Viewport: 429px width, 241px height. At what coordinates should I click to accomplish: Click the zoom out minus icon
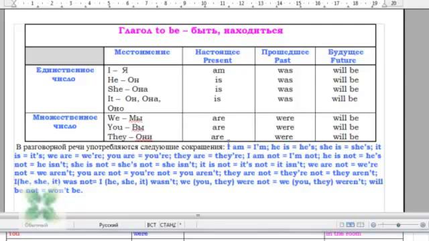(373, 225)
